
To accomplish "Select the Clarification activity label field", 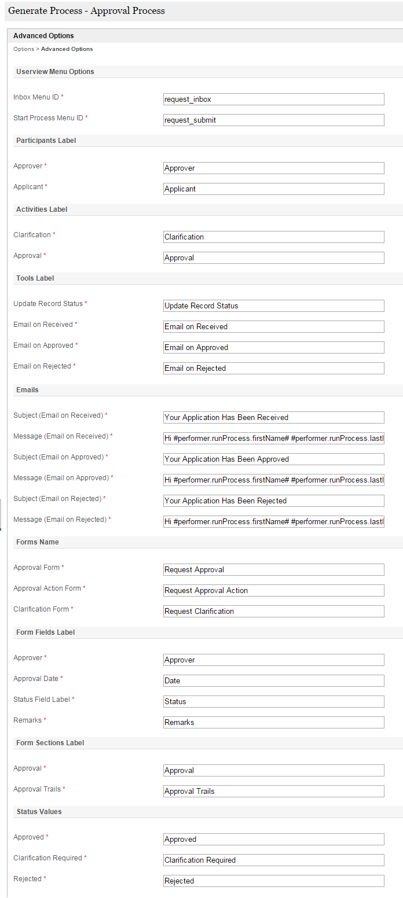I will coord(273,237).
